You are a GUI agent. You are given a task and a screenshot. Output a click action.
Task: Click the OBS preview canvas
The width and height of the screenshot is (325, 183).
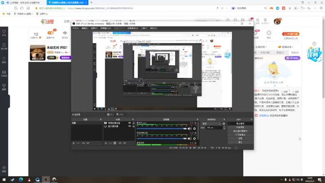[162, 71]
